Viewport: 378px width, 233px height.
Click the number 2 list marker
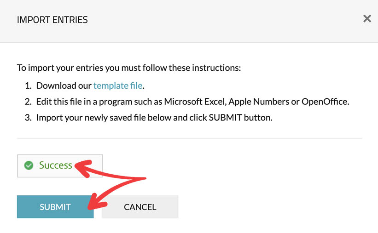coord(28,102)
